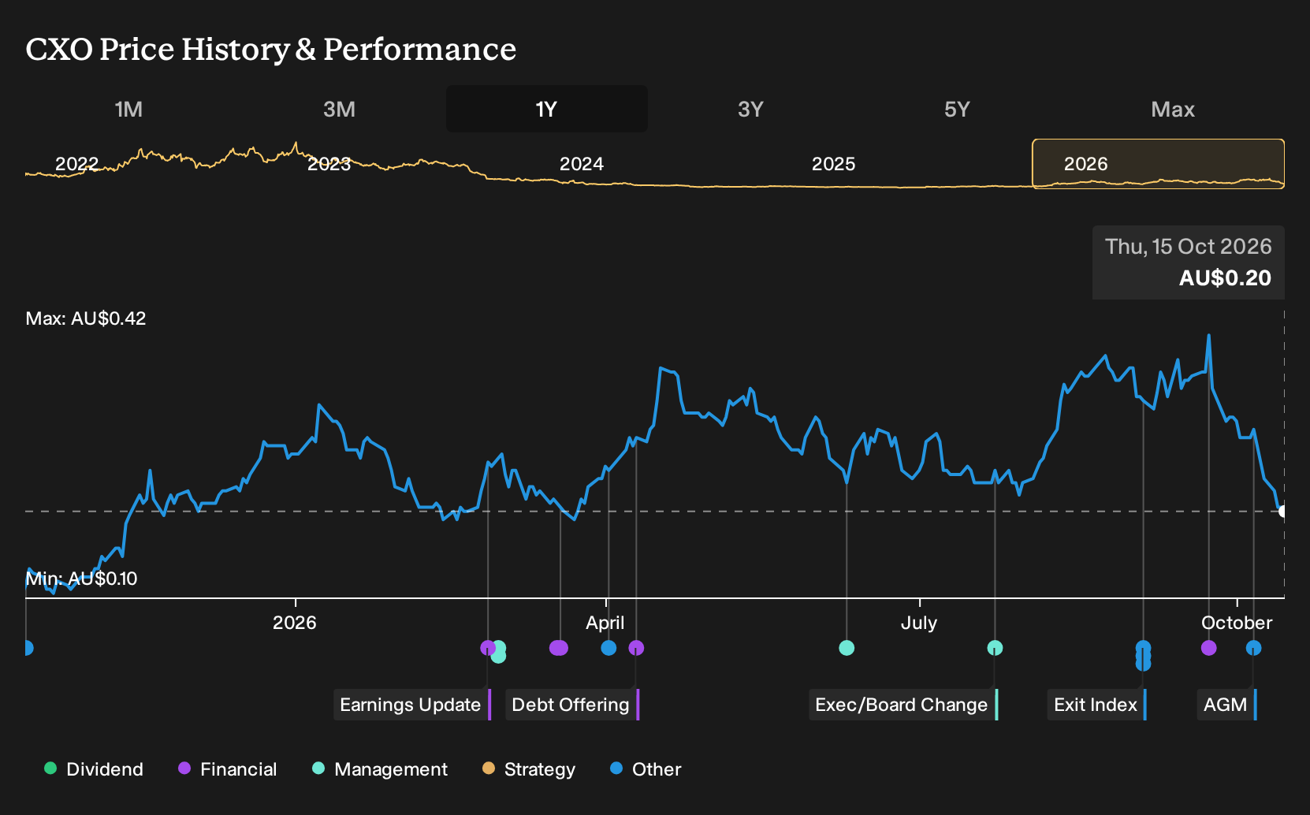The height and width of the screenshot is (815, 1310).
Task: Click the AU$0.20 price tooltip value
Action: pyautogui.click(x=1225, y=278)
